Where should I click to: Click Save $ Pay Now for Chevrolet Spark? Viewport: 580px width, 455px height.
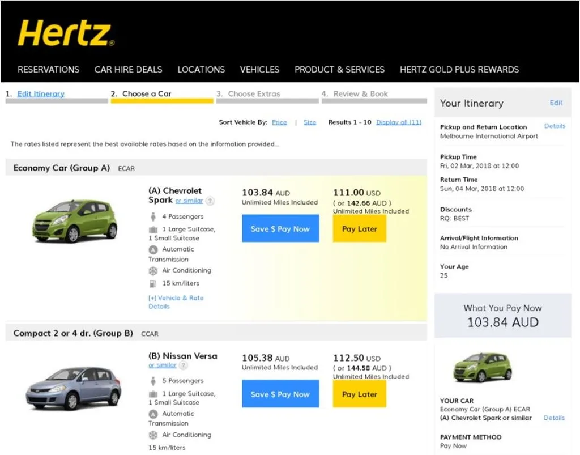[x=280, y=229]
